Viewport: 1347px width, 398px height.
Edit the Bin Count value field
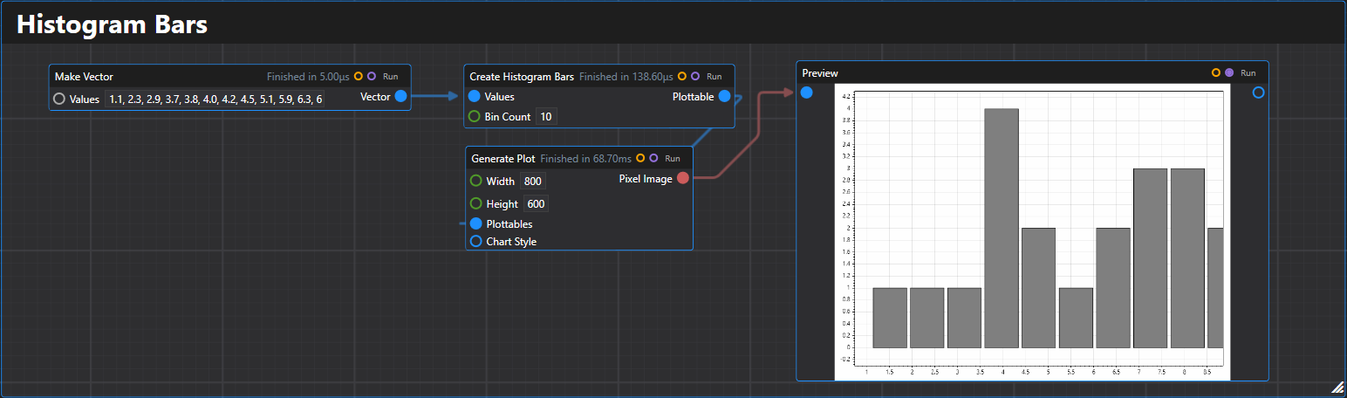(546, 116)
